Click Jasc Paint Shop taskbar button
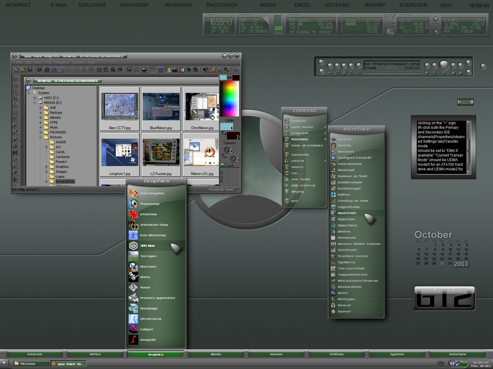Viewport: 493px width, 369px height. 68,364
